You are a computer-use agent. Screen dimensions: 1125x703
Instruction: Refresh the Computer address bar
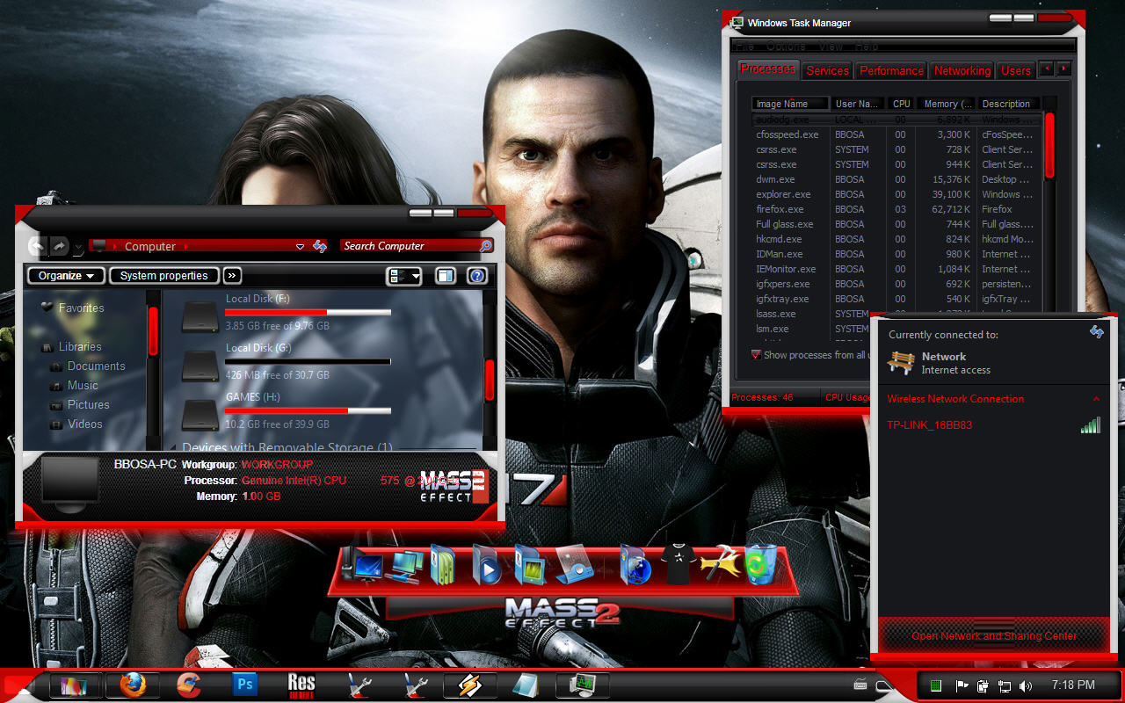[320, 246]
